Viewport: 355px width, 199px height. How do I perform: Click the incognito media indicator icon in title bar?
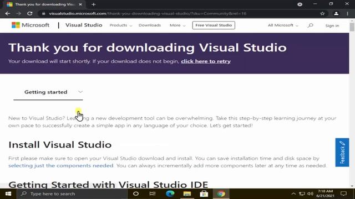click(x=300, y=4)
